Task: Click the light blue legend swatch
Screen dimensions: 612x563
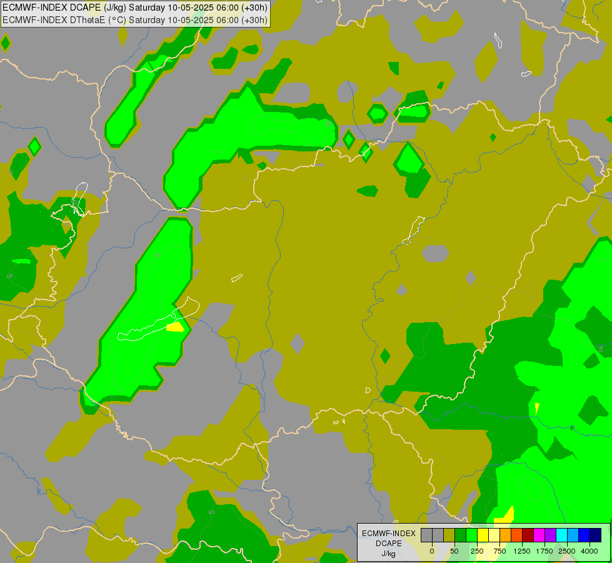Action: (x=573, y=535)
